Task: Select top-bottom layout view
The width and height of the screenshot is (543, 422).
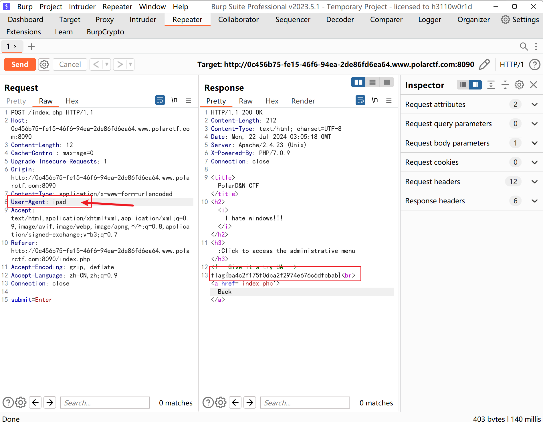Action: [372, 82]
